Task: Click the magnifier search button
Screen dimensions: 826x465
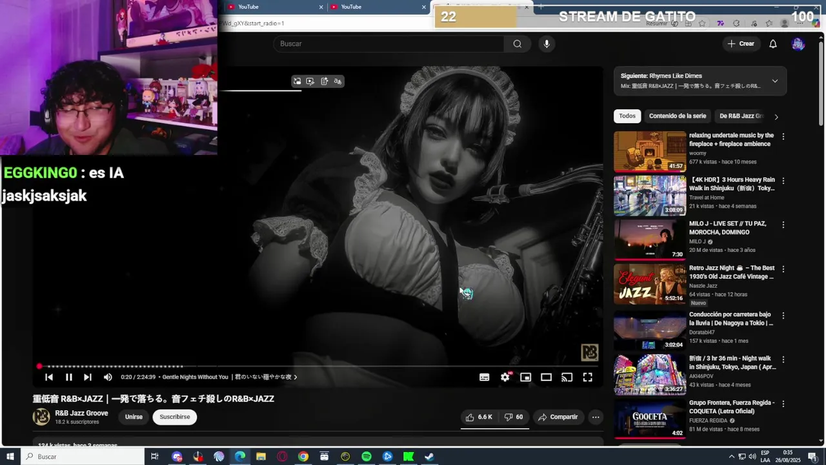Action: (x=518, y=43)
